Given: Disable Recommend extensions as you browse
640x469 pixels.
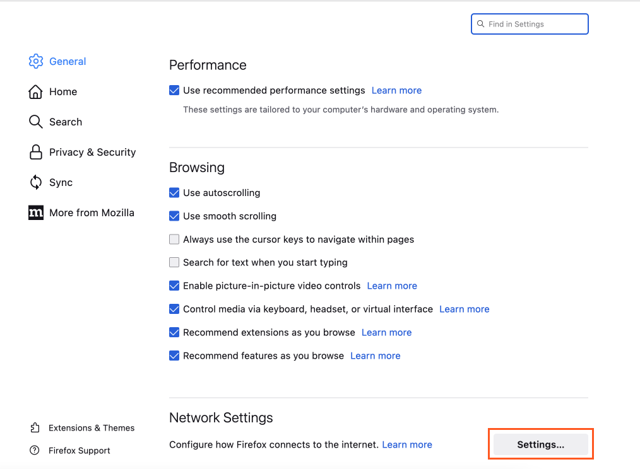Looking at the screenshot, I should click(174, 332).
